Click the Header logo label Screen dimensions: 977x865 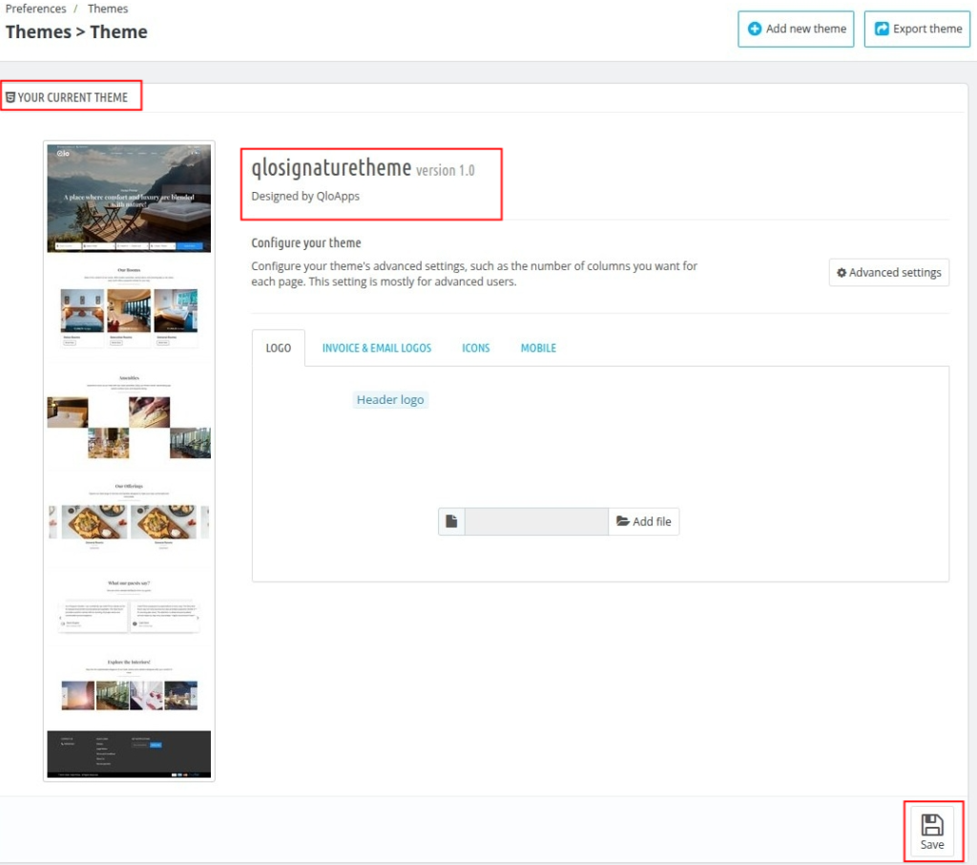pos(390,400)
